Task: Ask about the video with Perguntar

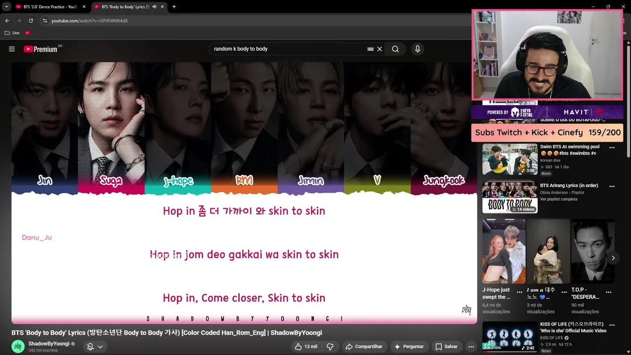Action: [x=409, y=347]
